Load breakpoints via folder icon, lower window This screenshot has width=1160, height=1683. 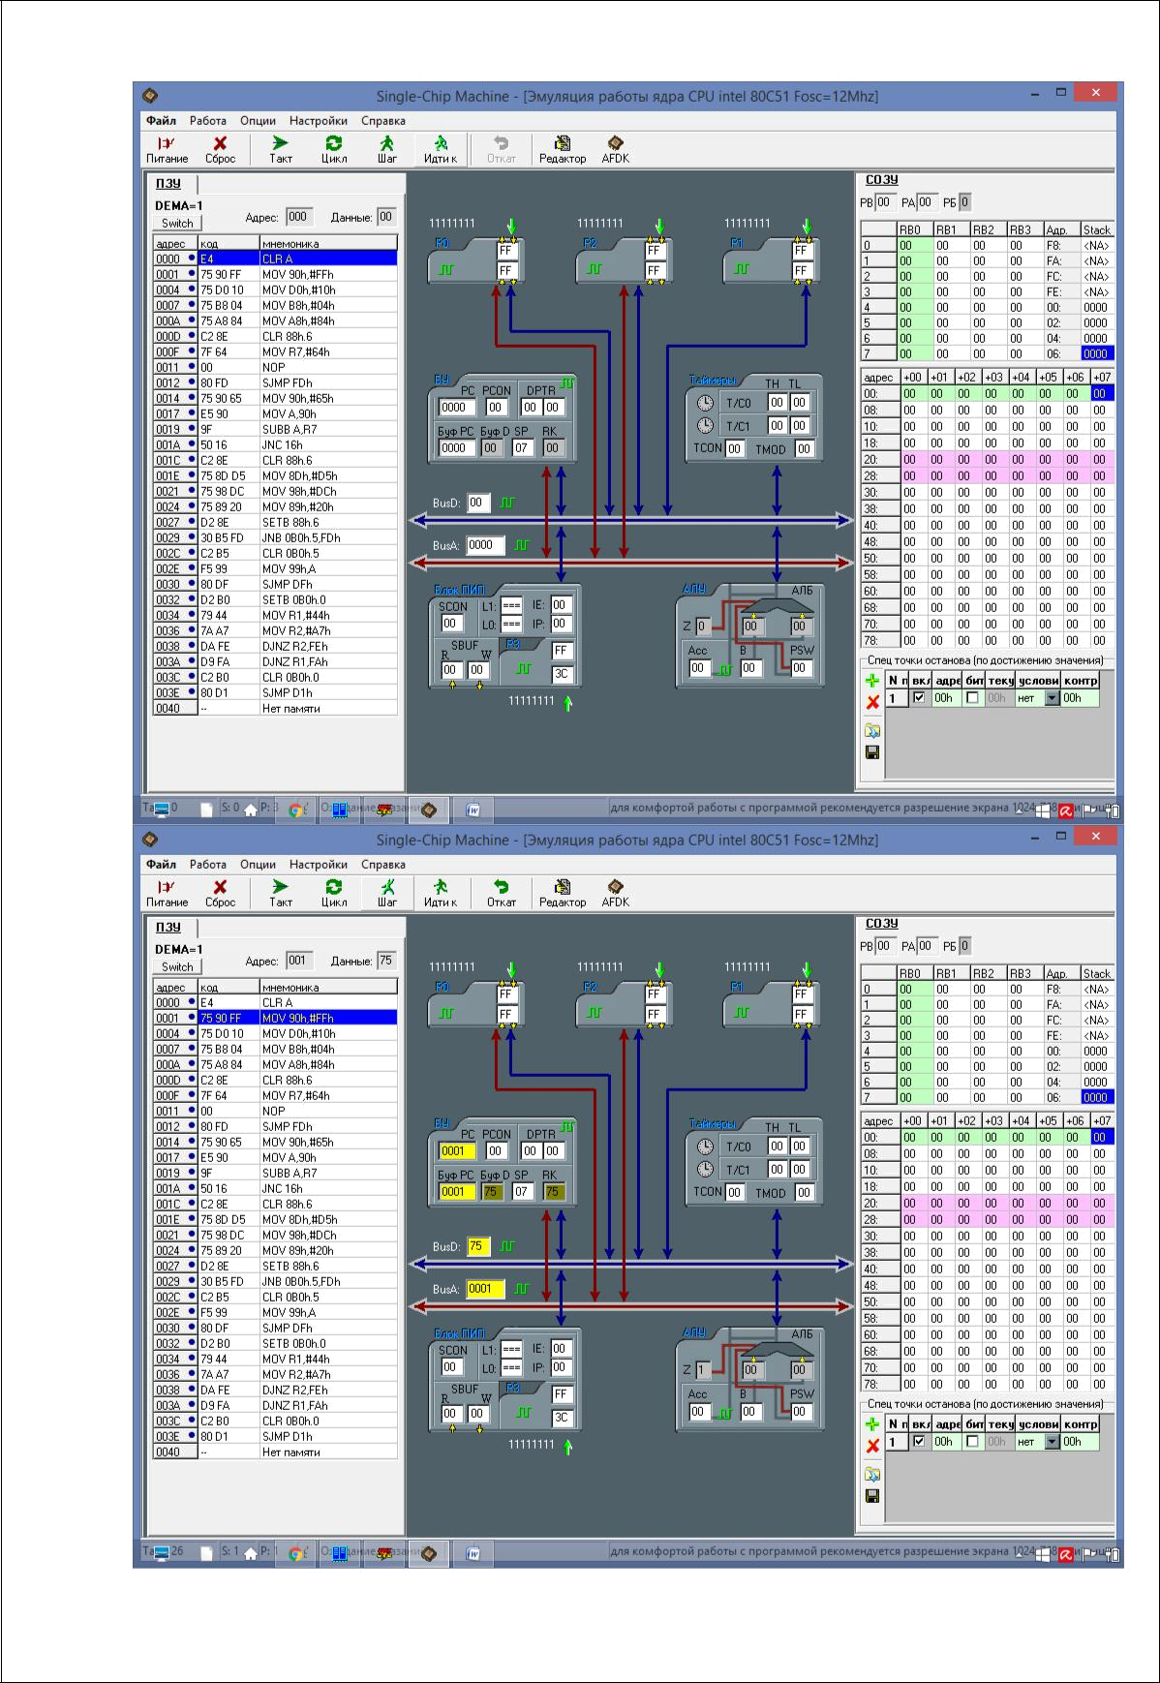pyautogui.click(x=872, y=1475)
